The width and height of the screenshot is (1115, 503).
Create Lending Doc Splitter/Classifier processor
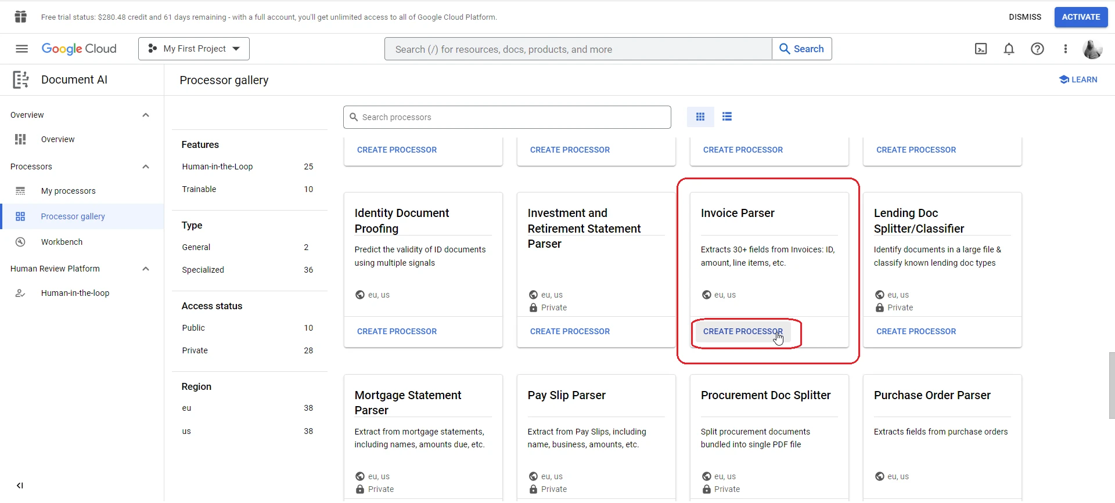pyautogui.click(x=916, y=331)
